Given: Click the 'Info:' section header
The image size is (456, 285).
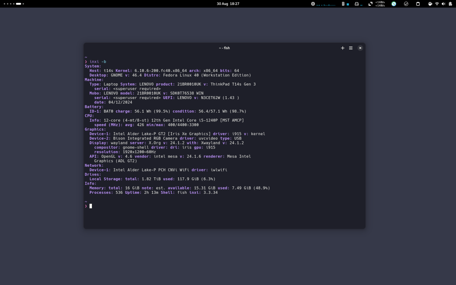Looking at the screenshot, I should click(x=90, y=183).
